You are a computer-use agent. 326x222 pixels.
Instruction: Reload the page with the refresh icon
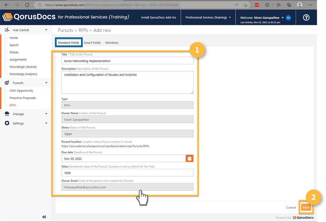(x=27, y=5)
